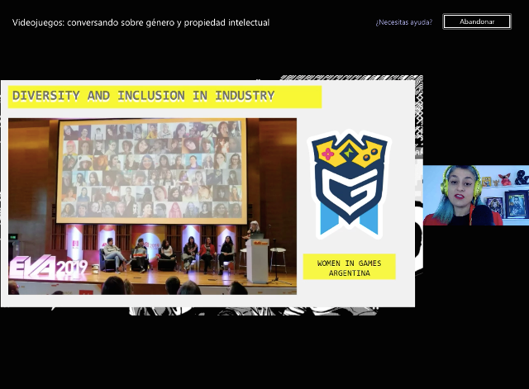This screenshot has width=529, height=389.
Task: Click the 'Diversity and Inclusion in Industry' slide heading
Action: [165, 97]
